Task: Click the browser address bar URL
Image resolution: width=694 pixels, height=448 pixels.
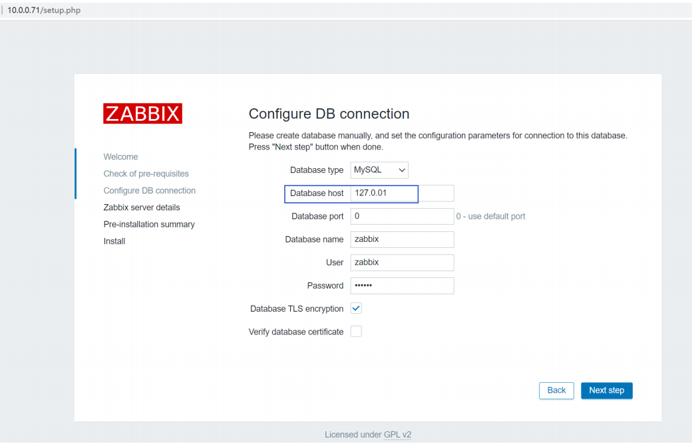Action: (44, 10)
